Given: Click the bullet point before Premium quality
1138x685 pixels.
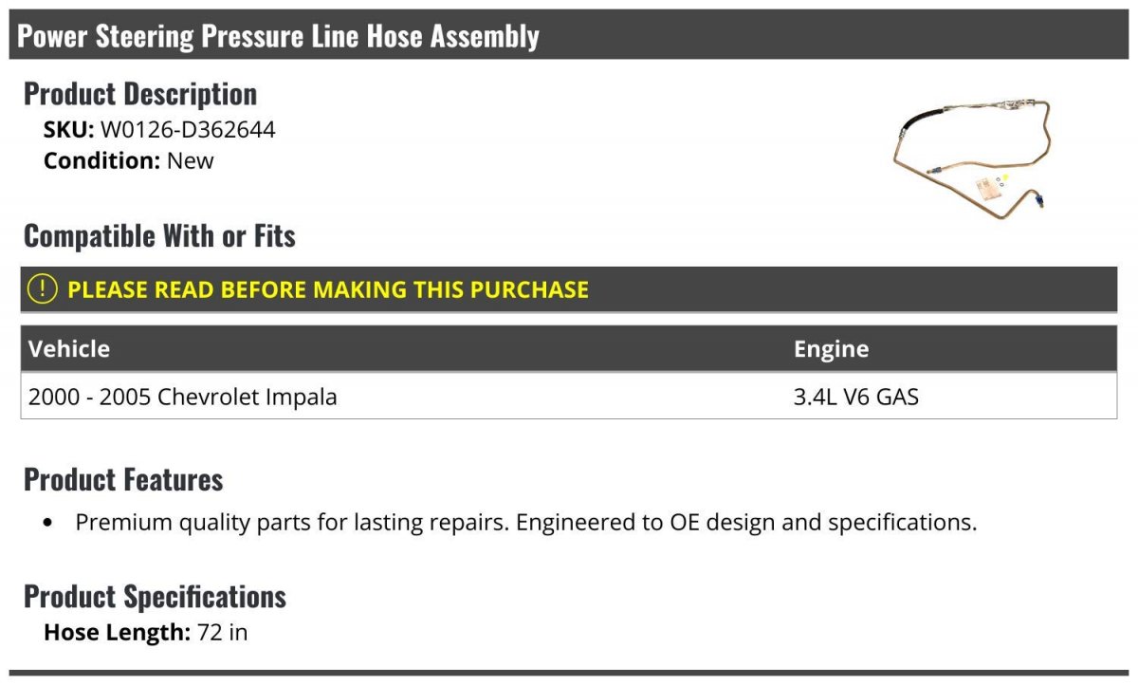Looking at the screenshot, I should coord(48,524).
